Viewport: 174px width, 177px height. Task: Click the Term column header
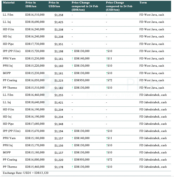click(x=143, y=3)
